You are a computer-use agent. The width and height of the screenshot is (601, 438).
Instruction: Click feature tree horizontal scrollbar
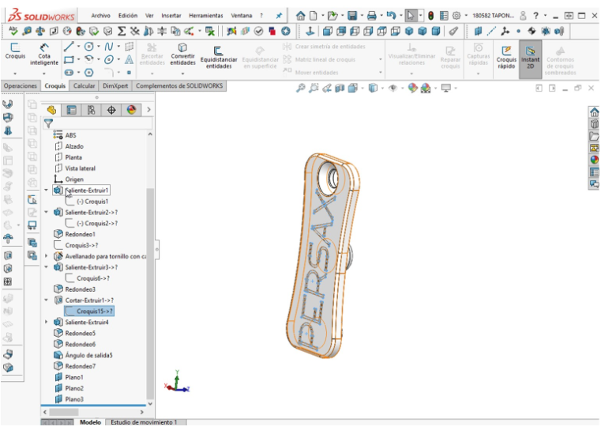point(64,412)
